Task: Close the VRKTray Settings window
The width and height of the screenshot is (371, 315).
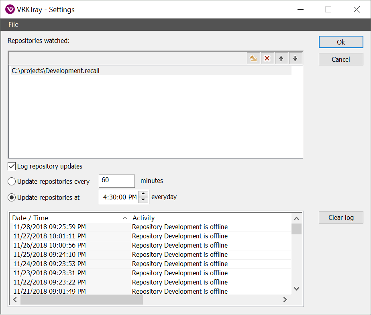Action: point(357,10)
